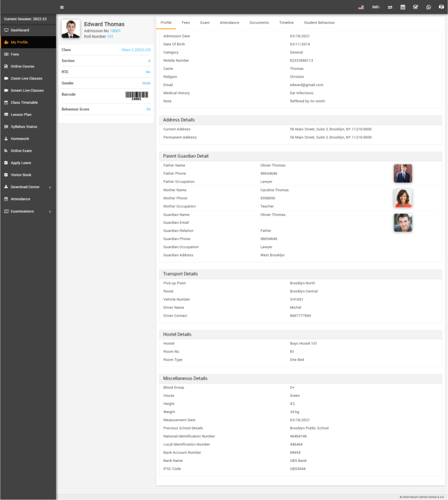448x500 pixels.
Task: Open the Student Behaviour tab
Action: pos(319,23)
